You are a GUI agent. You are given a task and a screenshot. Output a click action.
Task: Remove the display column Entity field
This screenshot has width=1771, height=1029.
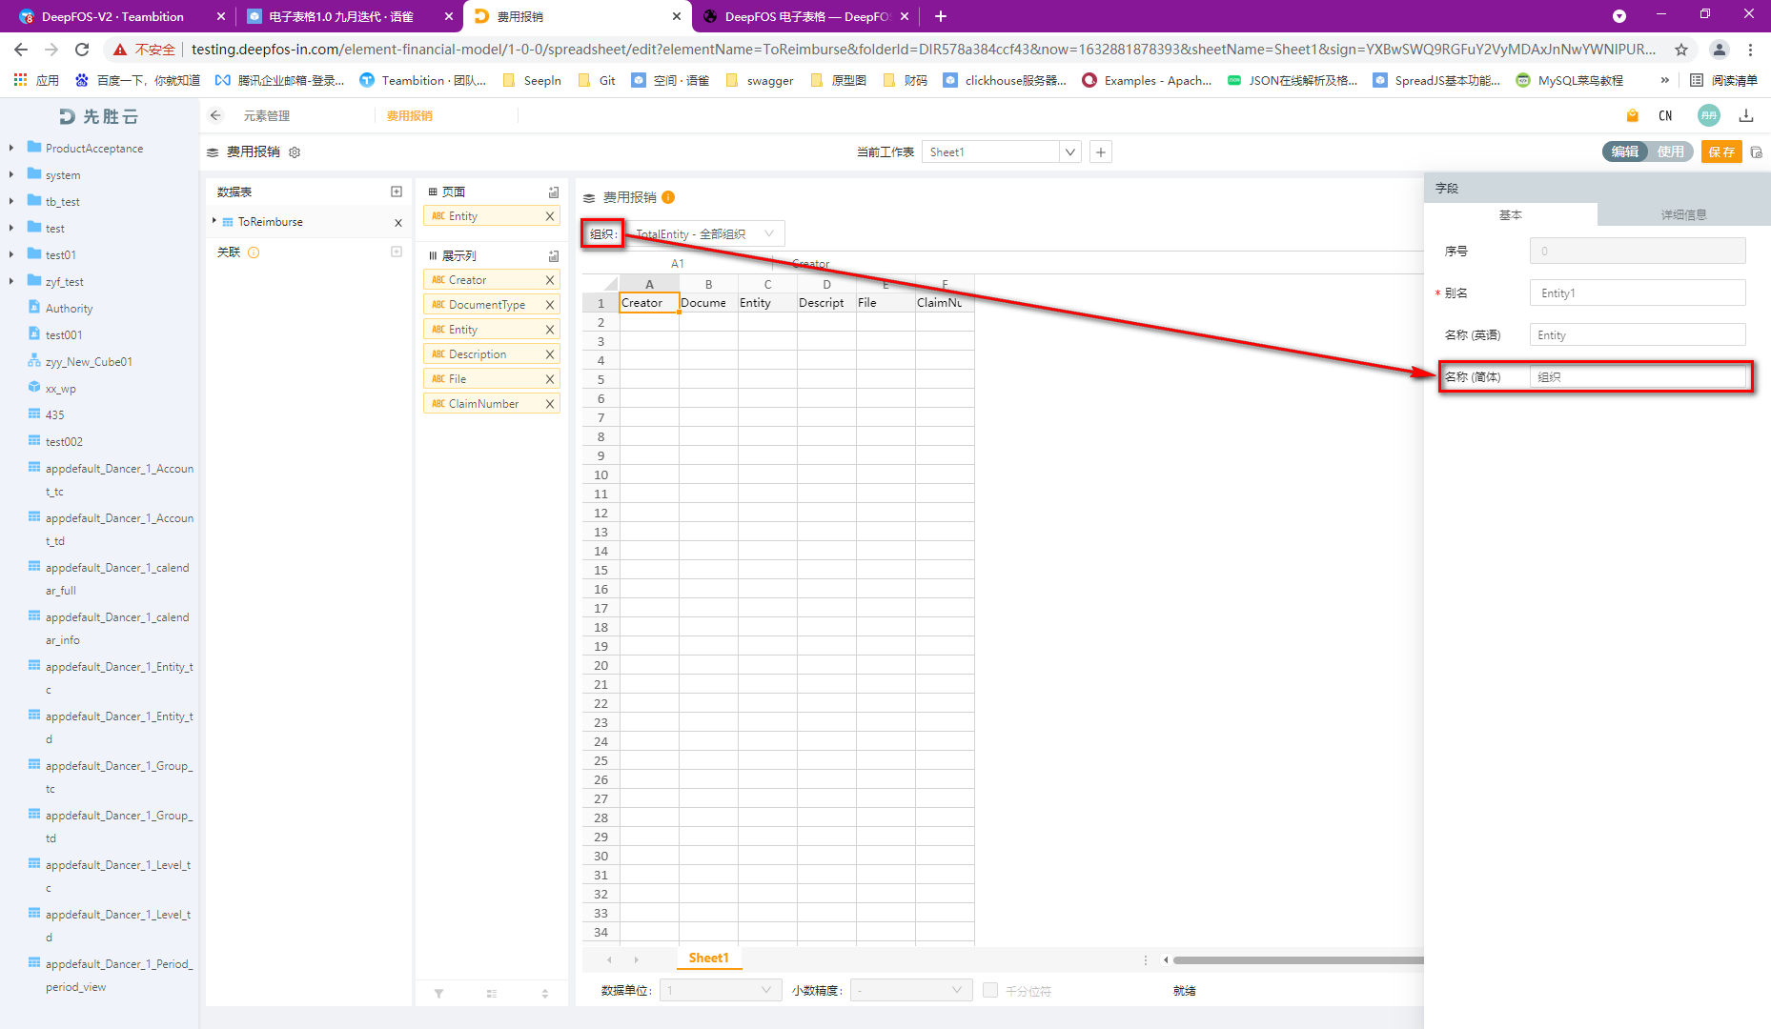point(550,330)
